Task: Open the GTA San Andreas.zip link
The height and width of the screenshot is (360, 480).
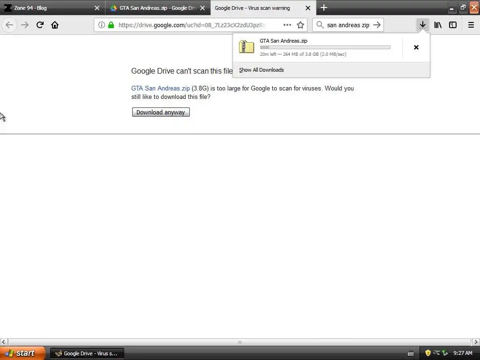Action: pyautogui.click(x=160, y=88)
